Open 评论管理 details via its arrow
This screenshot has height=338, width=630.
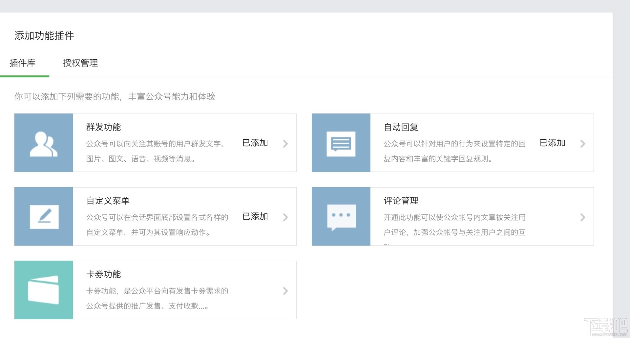click(583, 217)
